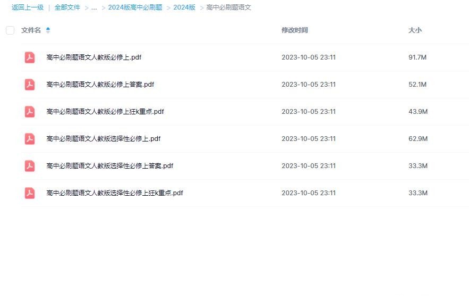Click PDF icon for 高中必刷题语文人教版选择性必修上狂k重点.pdf
This screenshot has height=308, width=469.
(x=30, y=193)
